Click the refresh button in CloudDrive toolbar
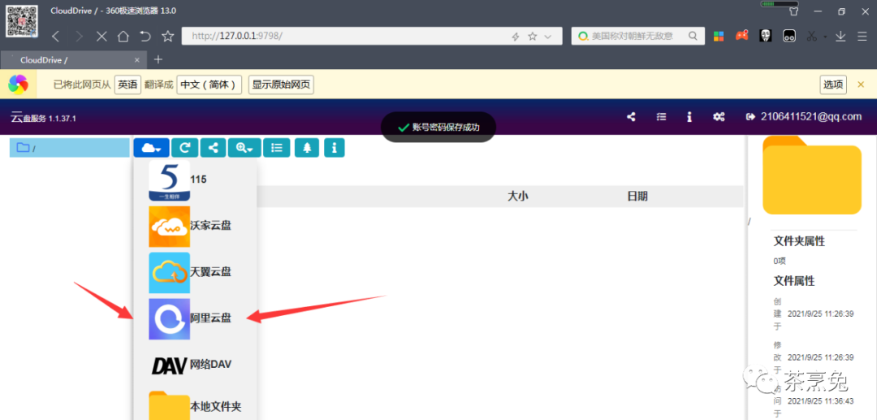 (184, 148)
